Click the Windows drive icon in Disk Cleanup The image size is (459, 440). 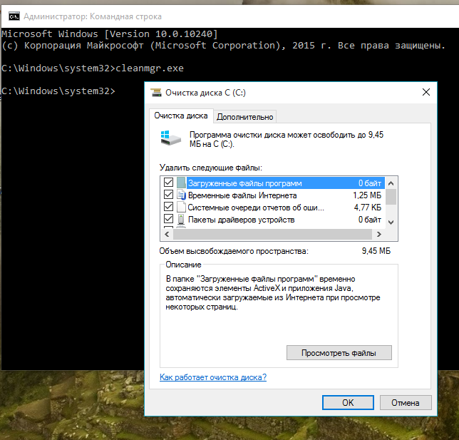[170, 138]
